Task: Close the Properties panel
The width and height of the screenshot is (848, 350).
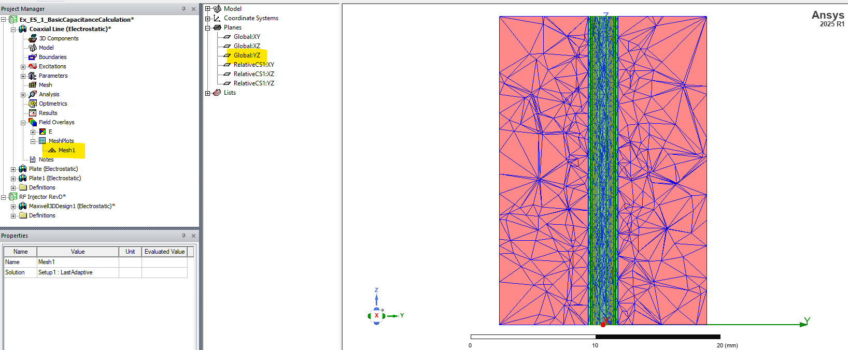Action: (x=193, y=236)
